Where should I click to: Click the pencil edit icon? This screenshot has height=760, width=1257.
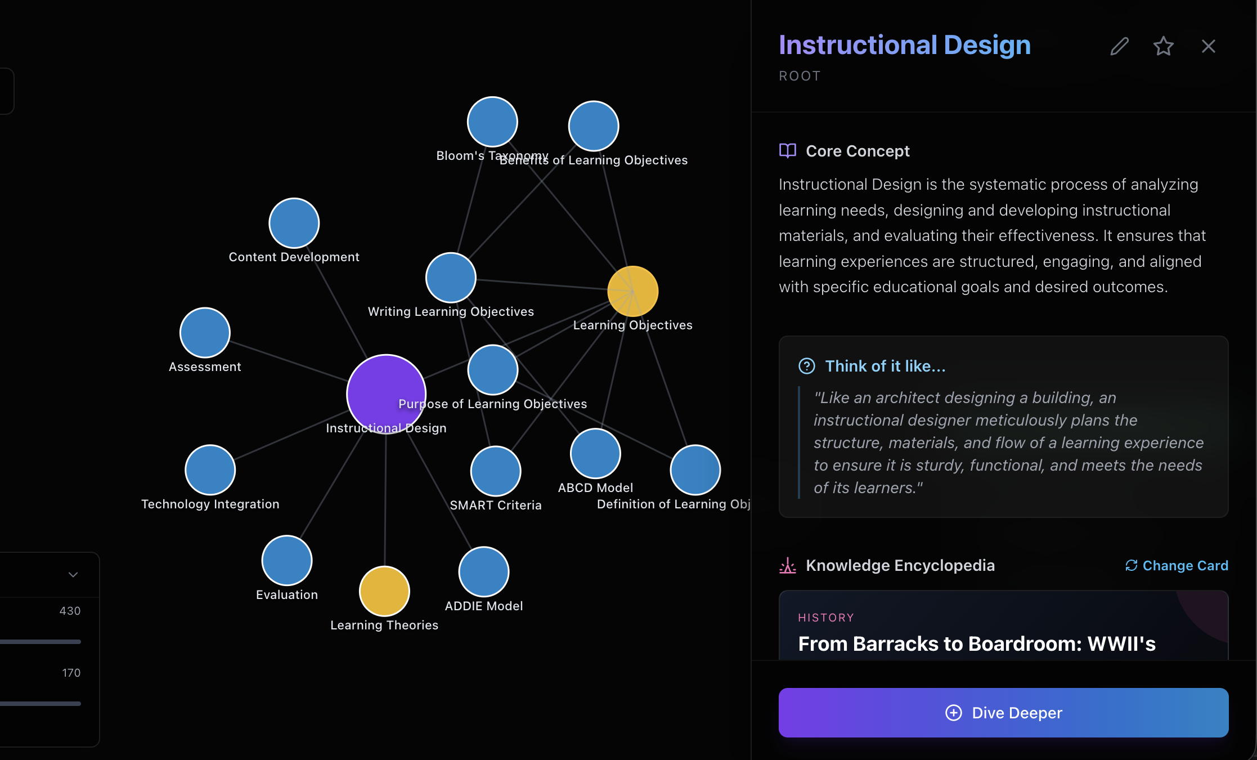1119,46
